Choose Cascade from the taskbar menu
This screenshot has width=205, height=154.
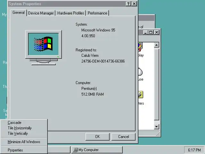pos(24,123)
